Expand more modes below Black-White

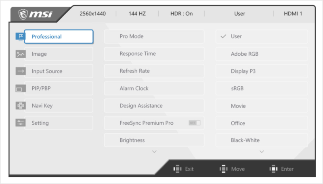point(262,152)
